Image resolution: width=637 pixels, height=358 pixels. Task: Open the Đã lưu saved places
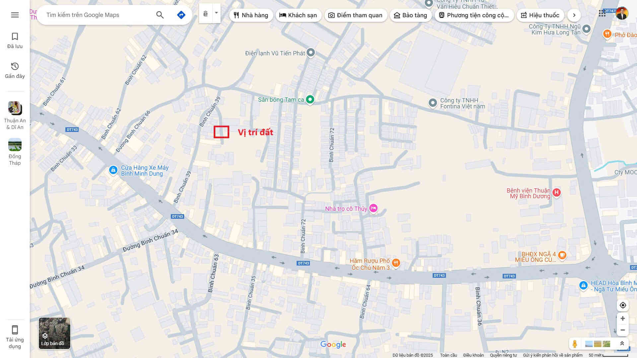(15, 40)
